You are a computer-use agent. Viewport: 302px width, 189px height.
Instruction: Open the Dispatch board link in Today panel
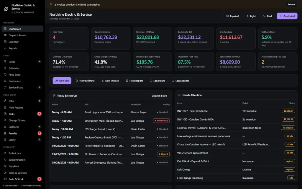tap(159, 96)
